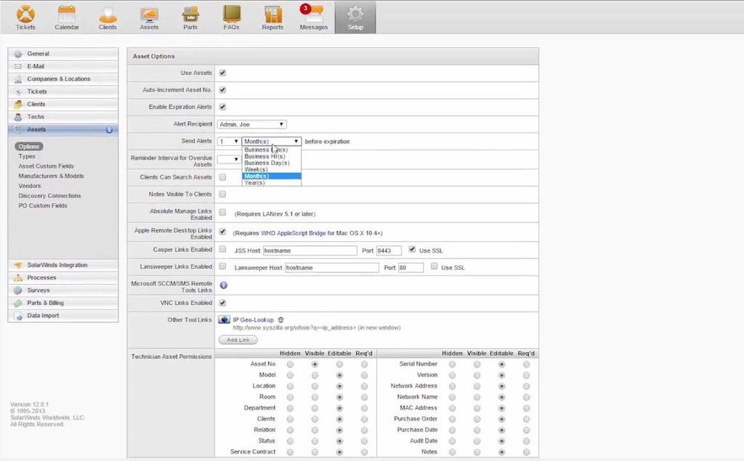744x461 pixels.
Task: Open the Alert Recipient dropdown
Action: [251, 124]
